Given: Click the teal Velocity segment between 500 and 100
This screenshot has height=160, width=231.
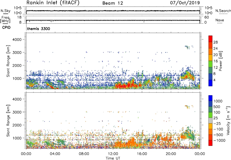Looking at the screenshot, I should [210, 109].
